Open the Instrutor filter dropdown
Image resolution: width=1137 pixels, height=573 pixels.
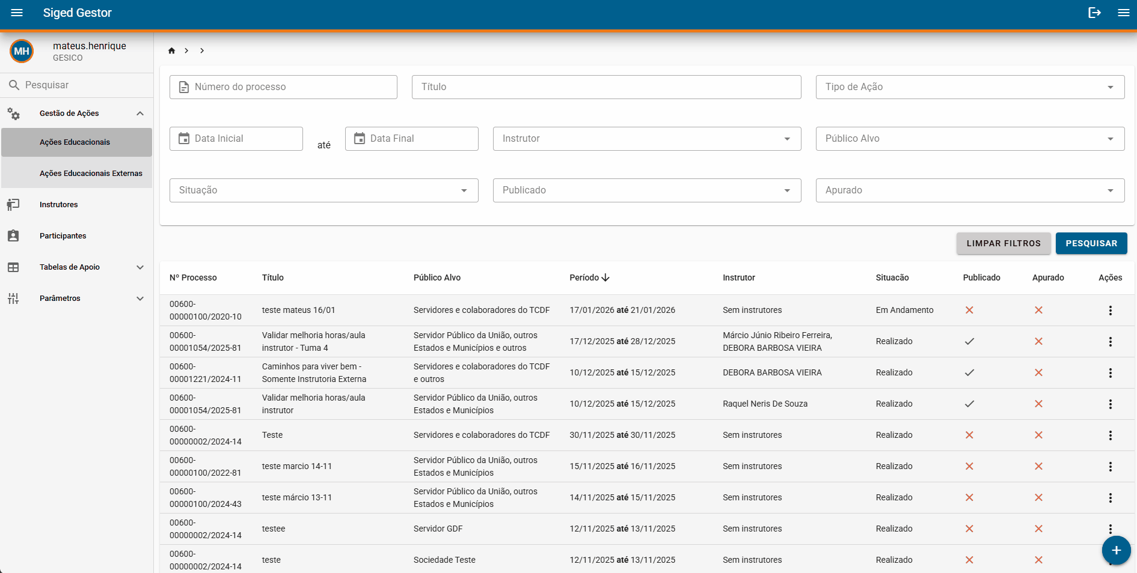coord(647,139)
